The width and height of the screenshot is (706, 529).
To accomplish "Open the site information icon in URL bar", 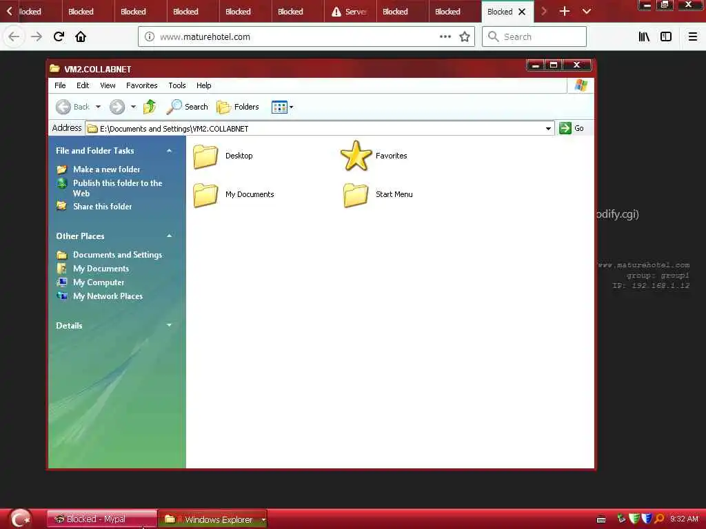I will point(150,37).
